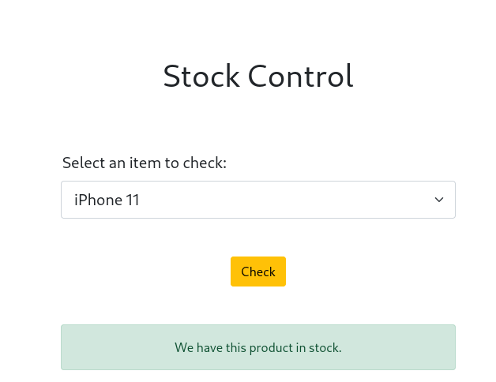Show the list of items to check
The image size is (496, 382).
pyautogui.click(x=257, y=200)
